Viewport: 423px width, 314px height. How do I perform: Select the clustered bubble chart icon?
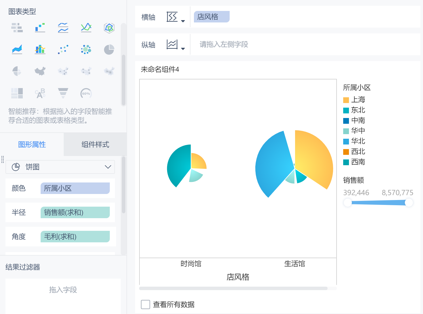coord(86,50)
